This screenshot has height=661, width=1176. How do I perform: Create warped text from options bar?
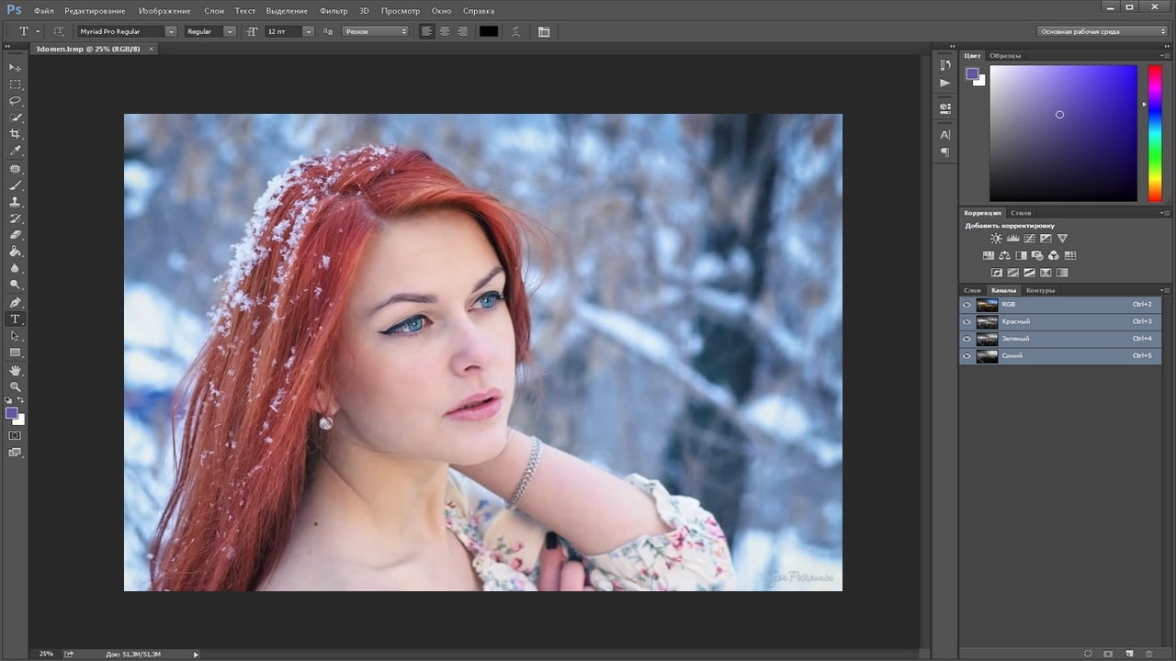click(x=515, y=31)
